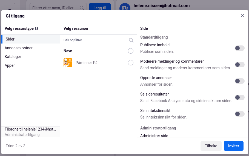The width and height of the screenshot is (249, 156).
Task: Close the Gi tilgang dialog
Action: pyautogui.click(x=242, y=16)
